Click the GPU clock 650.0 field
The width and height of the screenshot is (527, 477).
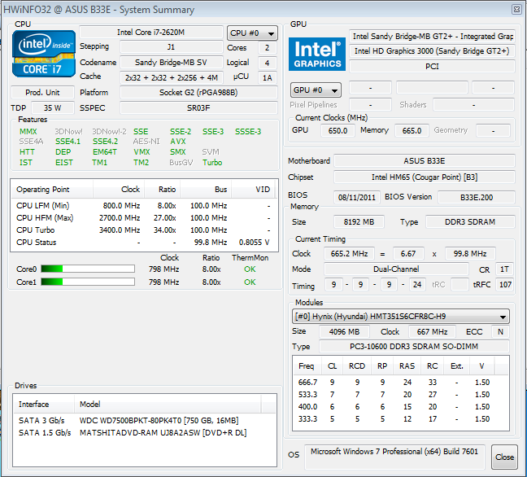coord(338,130)
